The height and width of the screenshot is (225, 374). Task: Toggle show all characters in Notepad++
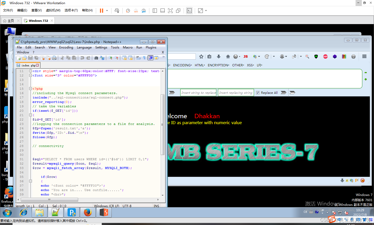click(x=144, y=58)
